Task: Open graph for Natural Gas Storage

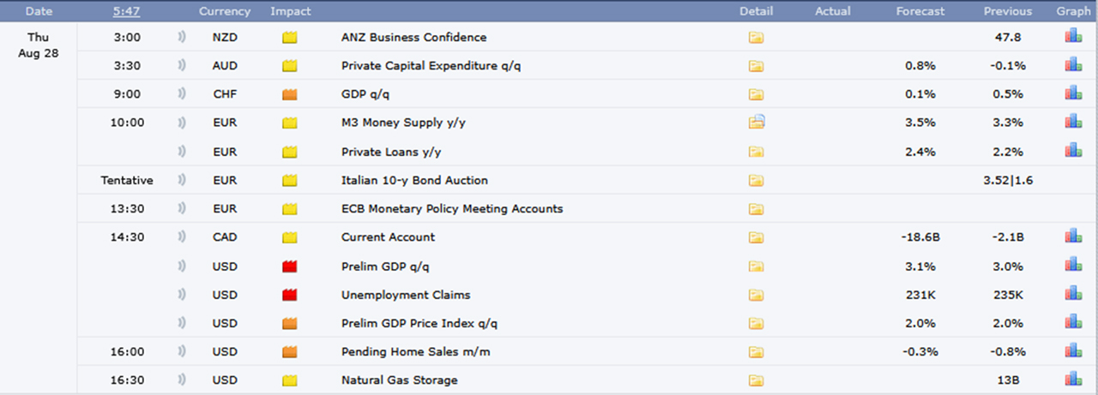Action: click(x=1073, y=379)
